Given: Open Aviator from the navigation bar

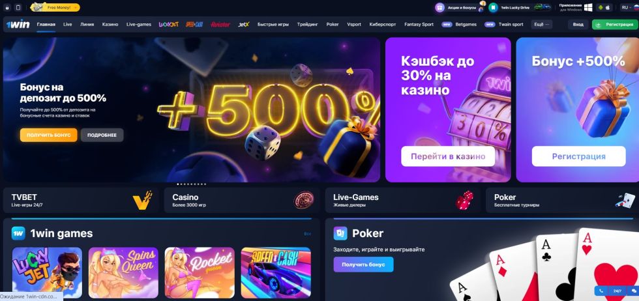Looking at the screenshot, I should 220,25.
